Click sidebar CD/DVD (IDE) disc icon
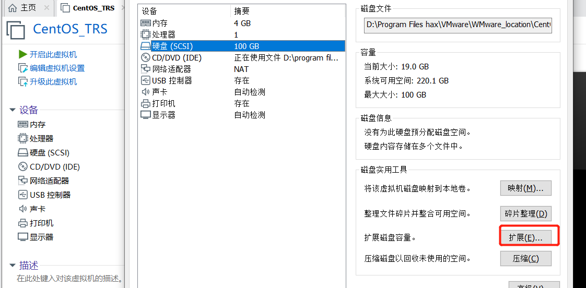Image resolution: width=586 pixels, height=288 pixels. pos(23,166)
